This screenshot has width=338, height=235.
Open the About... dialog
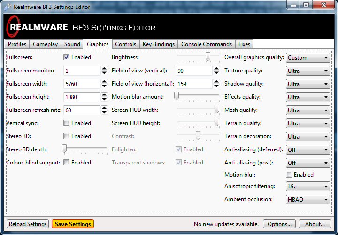click(315, 224)
